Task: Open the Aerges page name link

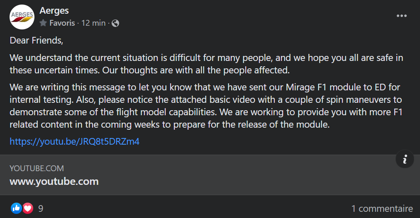Action: [54, 11]
